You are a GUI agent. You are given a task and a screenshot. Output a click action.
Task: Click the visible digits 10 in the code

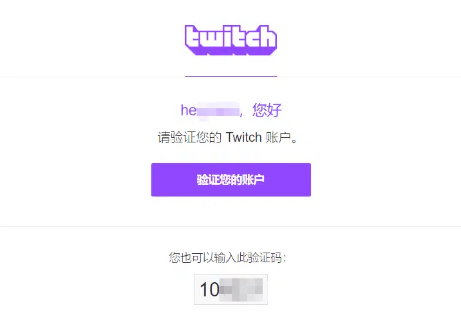pyautogui.click(x=210, y=289)
